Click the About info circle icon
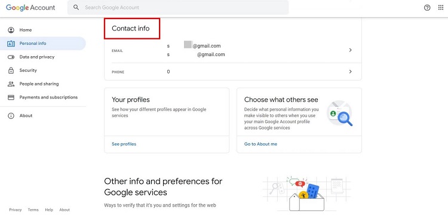Viewport: 448px width, 215px height. pos(11,116)
